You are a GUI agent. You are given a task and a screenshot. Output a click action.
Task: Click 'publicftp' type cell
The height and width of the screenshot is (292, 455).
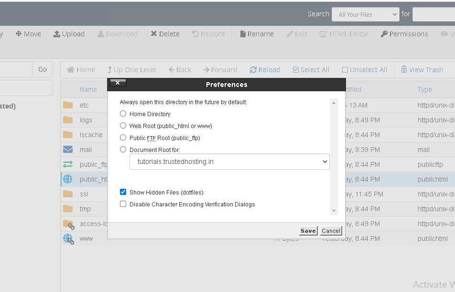point(430,164)
